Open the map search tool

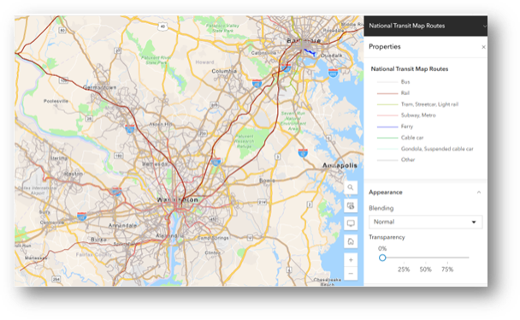351,187
